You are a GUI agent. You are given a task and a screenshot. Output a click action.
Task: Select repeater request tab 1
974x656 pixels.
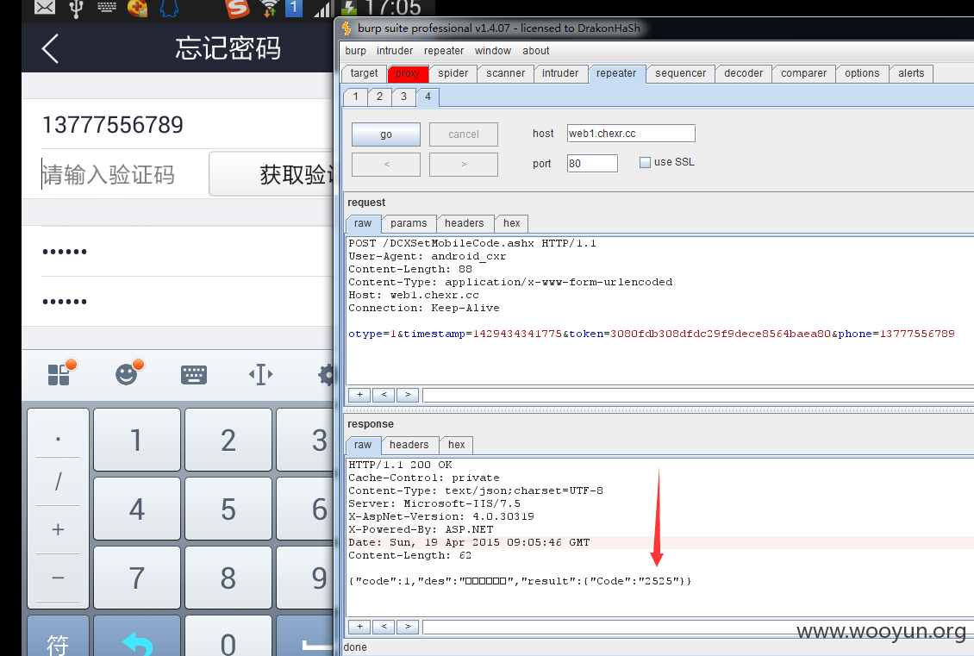click(355, 97)
